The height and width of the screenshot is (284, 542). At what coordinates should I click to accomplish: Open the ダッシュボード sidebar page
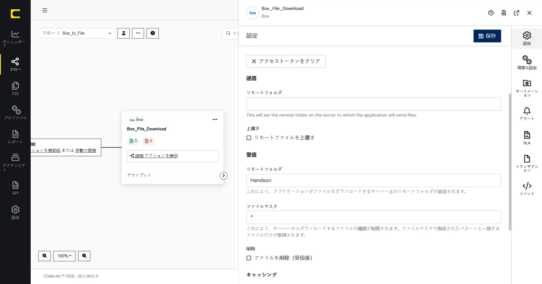15,38
